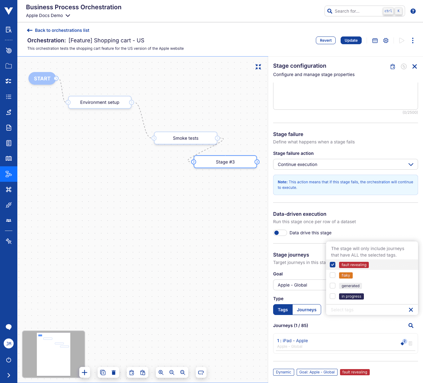
Task: Select the Tags type tab
Action: click(283, 310)
